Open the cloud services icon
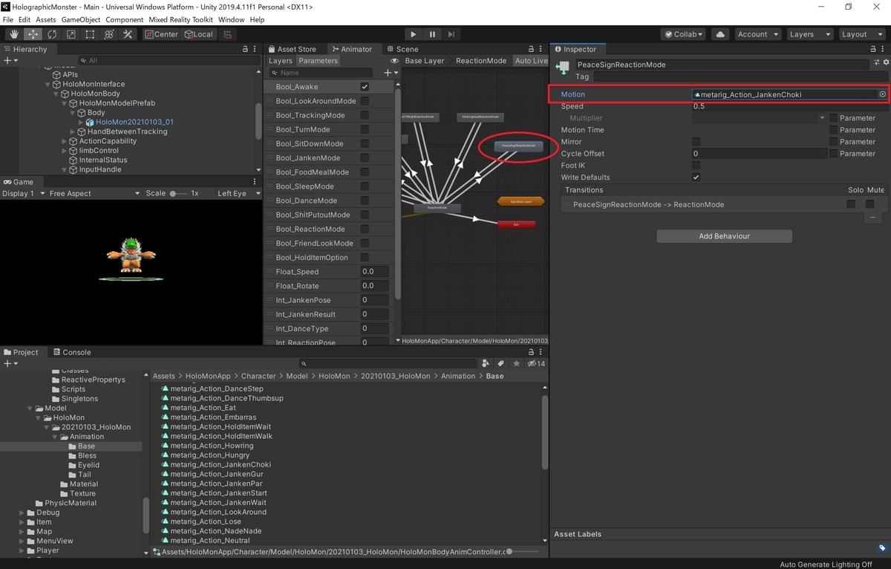Viewport: 891px width, 569px height. (719, 34)
